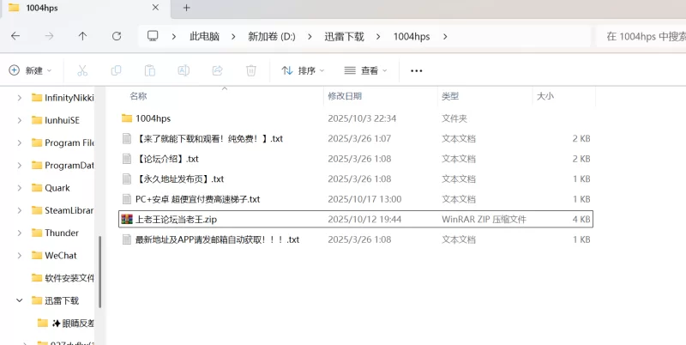Click the 1004hps breadcrumb segment
686x345 pixels.
[x=412, y=37]
